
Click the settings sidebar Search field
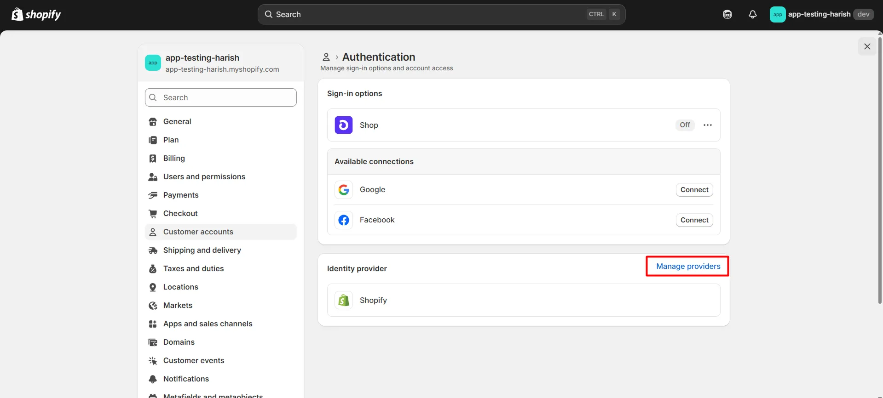point(221,97)
